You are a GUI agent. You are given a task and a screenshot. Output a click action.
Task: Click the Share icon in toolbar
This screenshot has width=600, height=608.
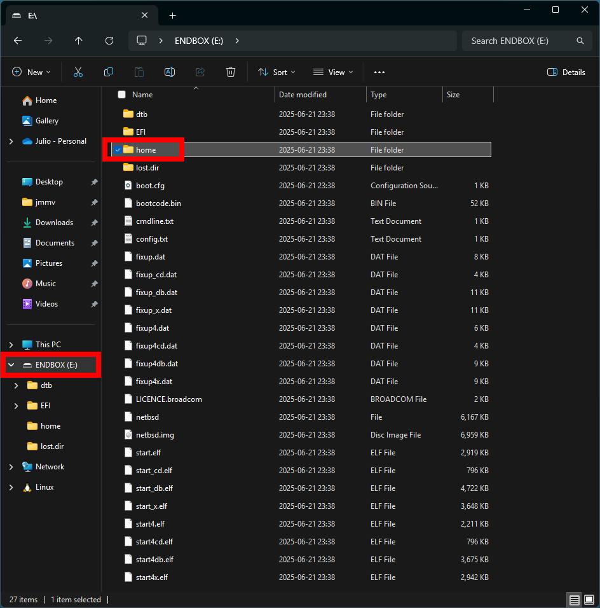200,72
